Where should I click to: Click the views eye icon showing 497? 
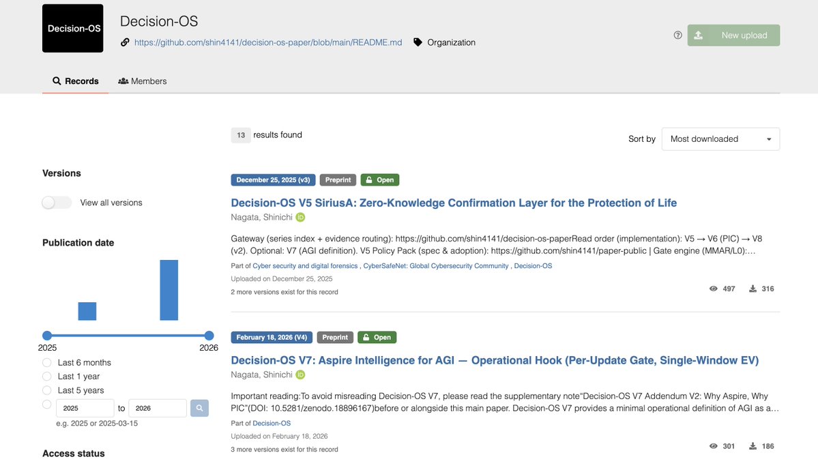(x=713, y=289)
